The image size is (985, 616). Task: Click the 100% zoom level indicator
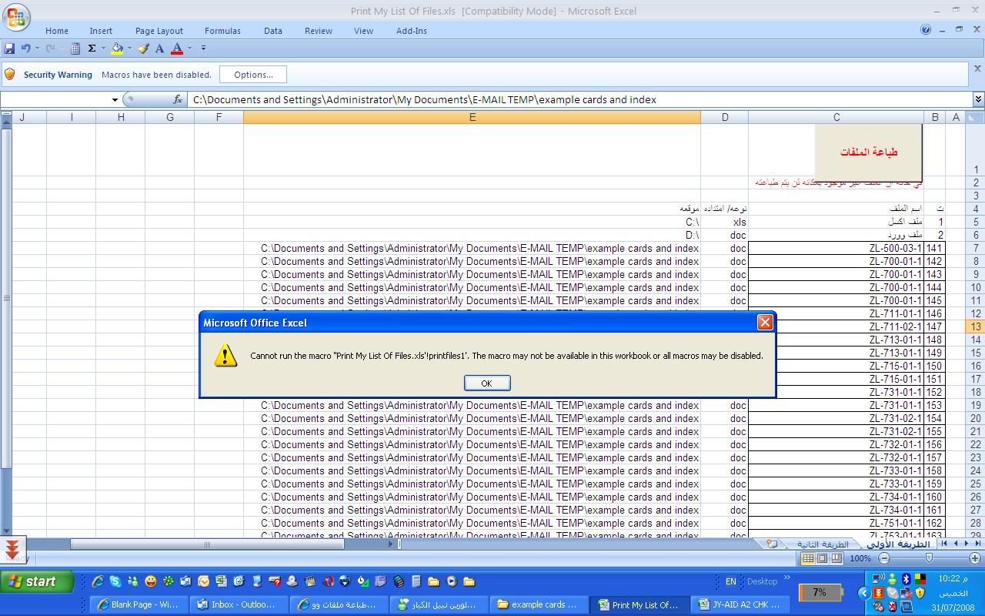pyautogui.click(x=861, y=558)
